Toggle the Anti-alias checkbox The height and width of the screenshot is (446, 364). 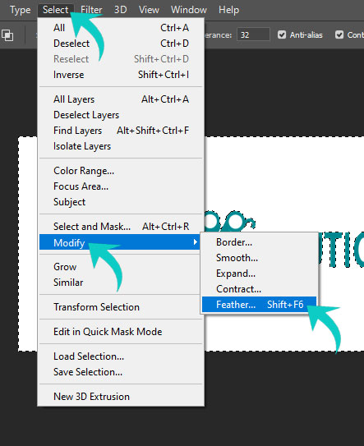pos(282,34)
